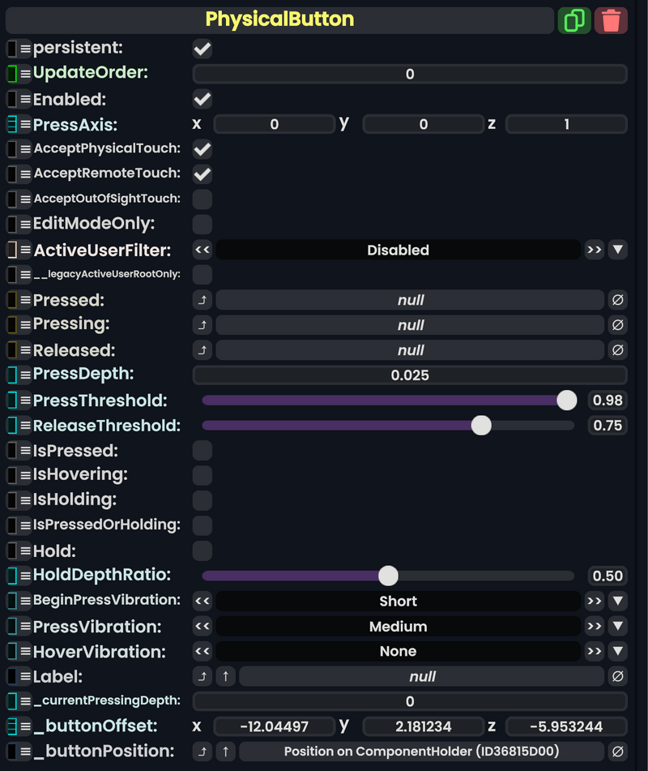Image resolution: width=648 pixels, height=771 pixels.
Task: Click the right arrow on Short vibration setting
Action: click(594, 601)
